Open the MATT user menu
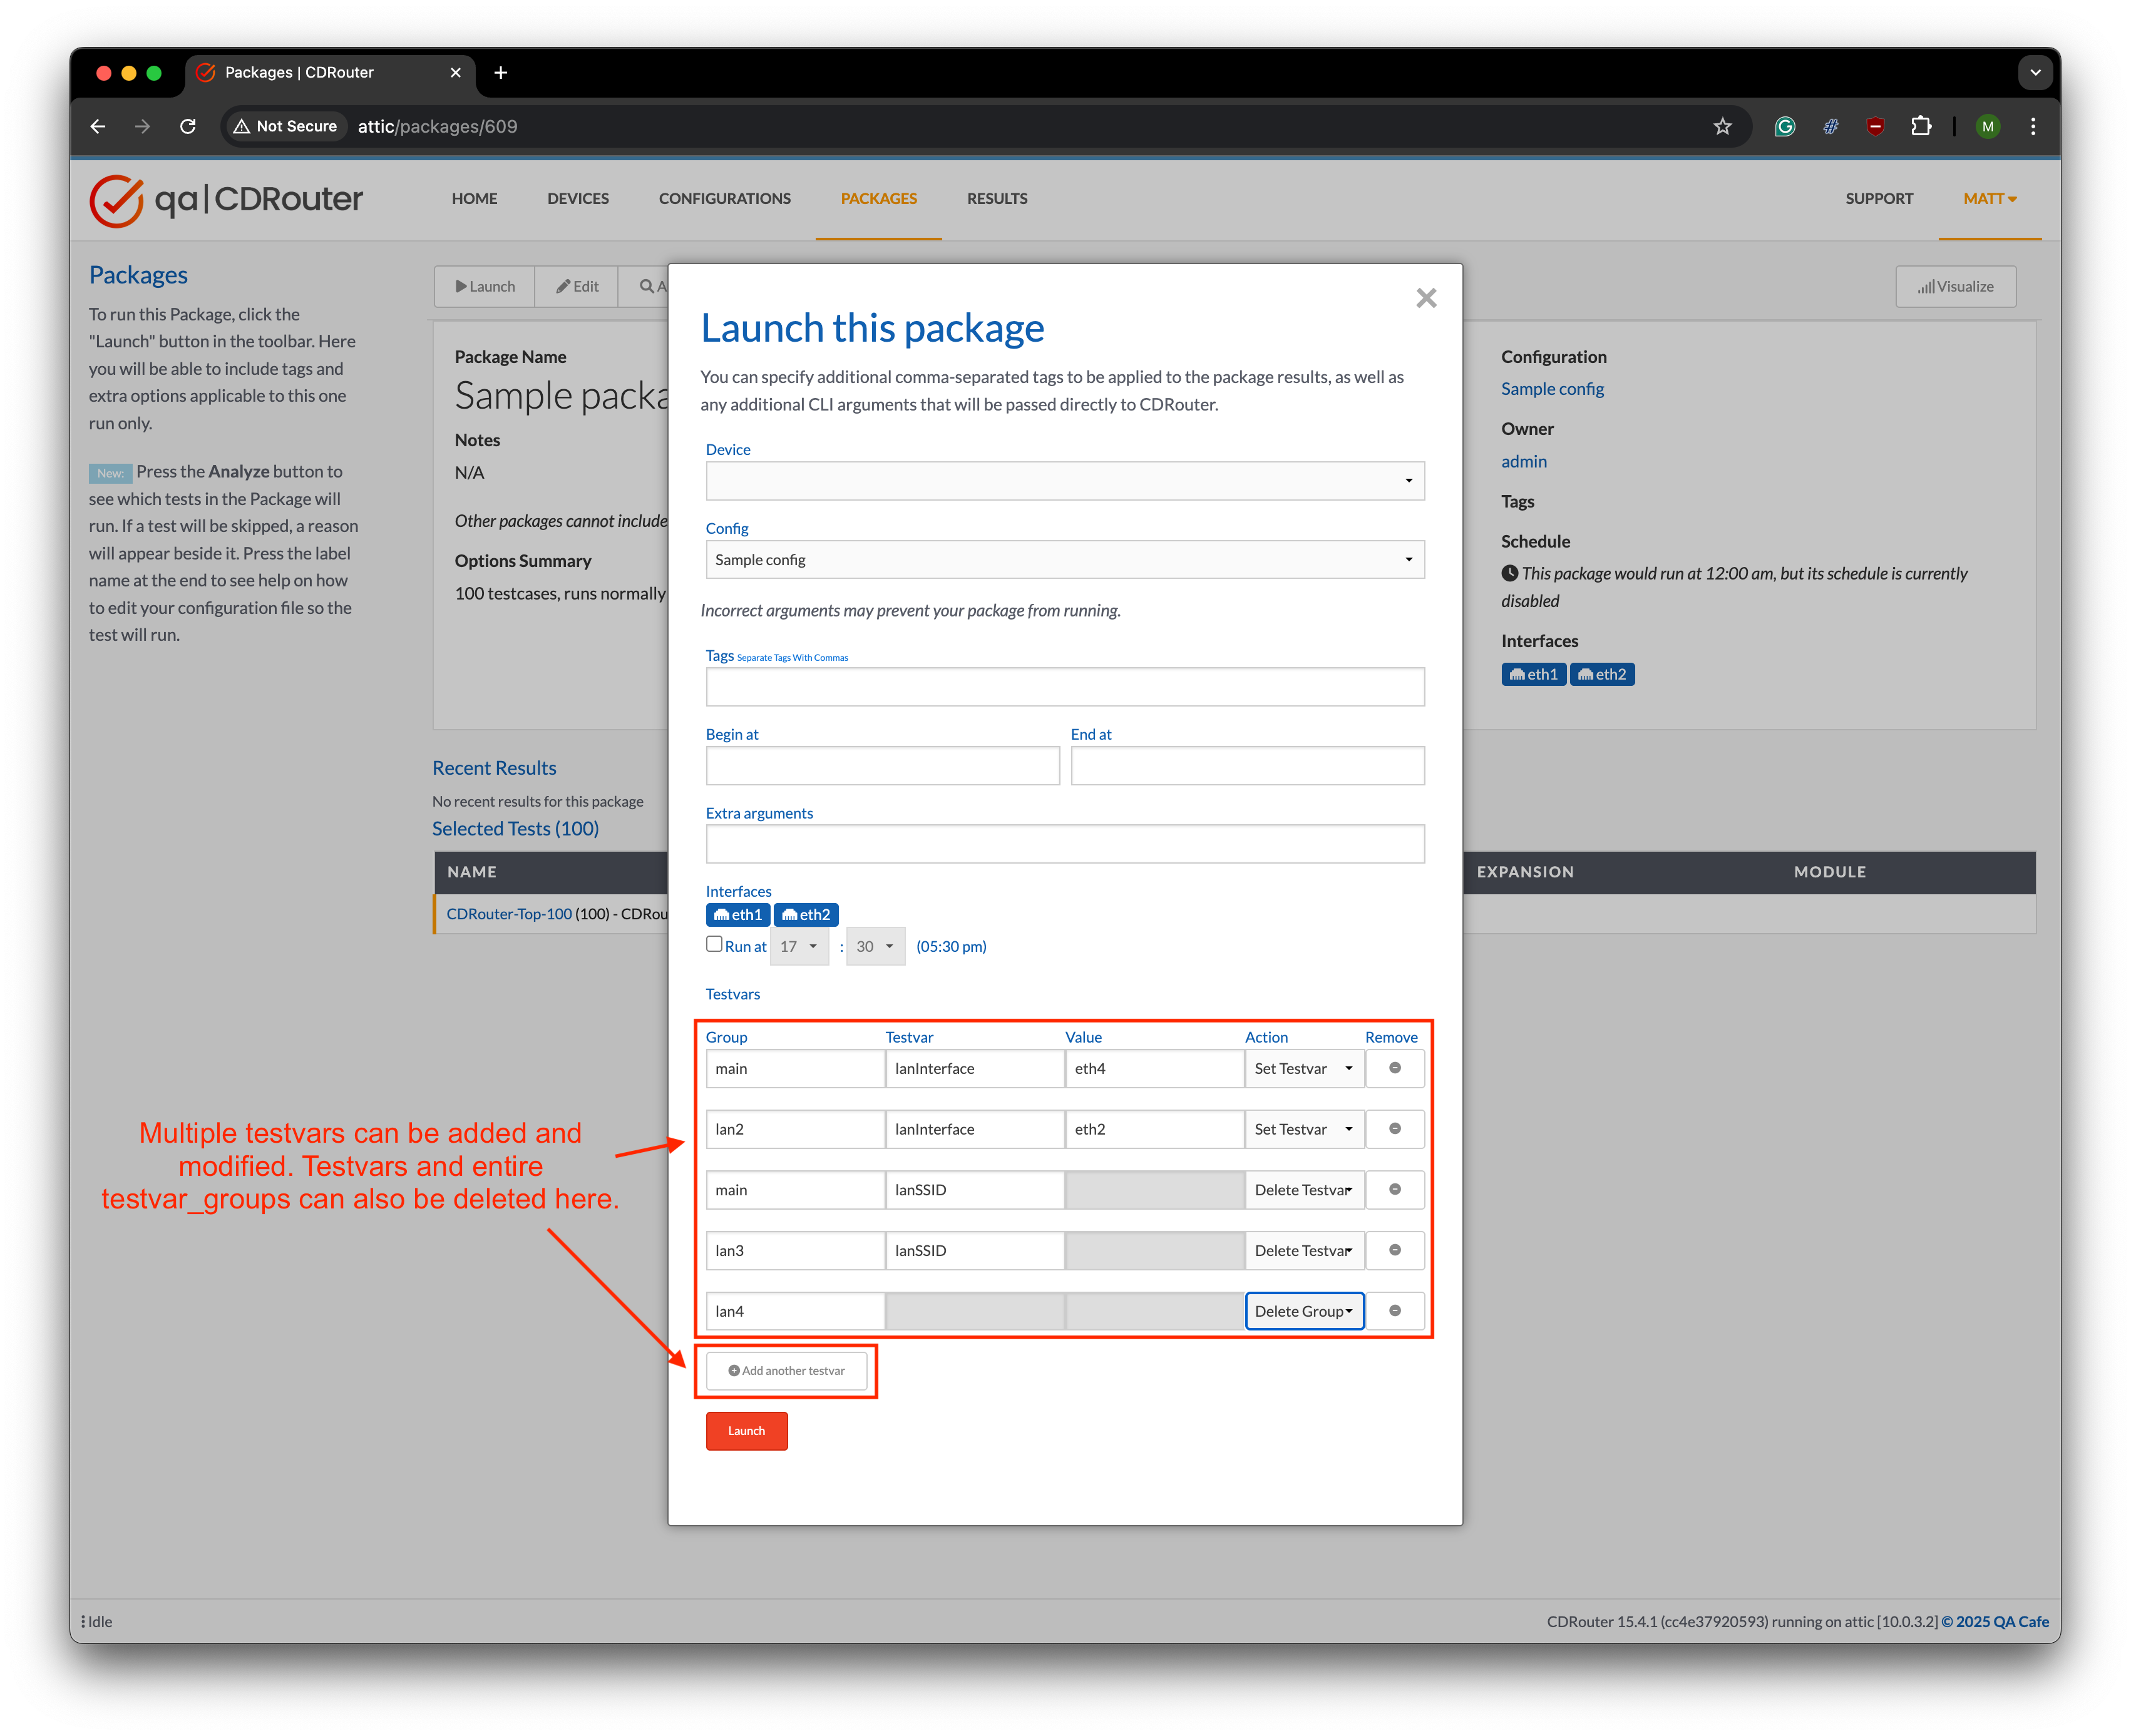The width and height of the screenshot is (2131, 1736). tap(1989, 198)
